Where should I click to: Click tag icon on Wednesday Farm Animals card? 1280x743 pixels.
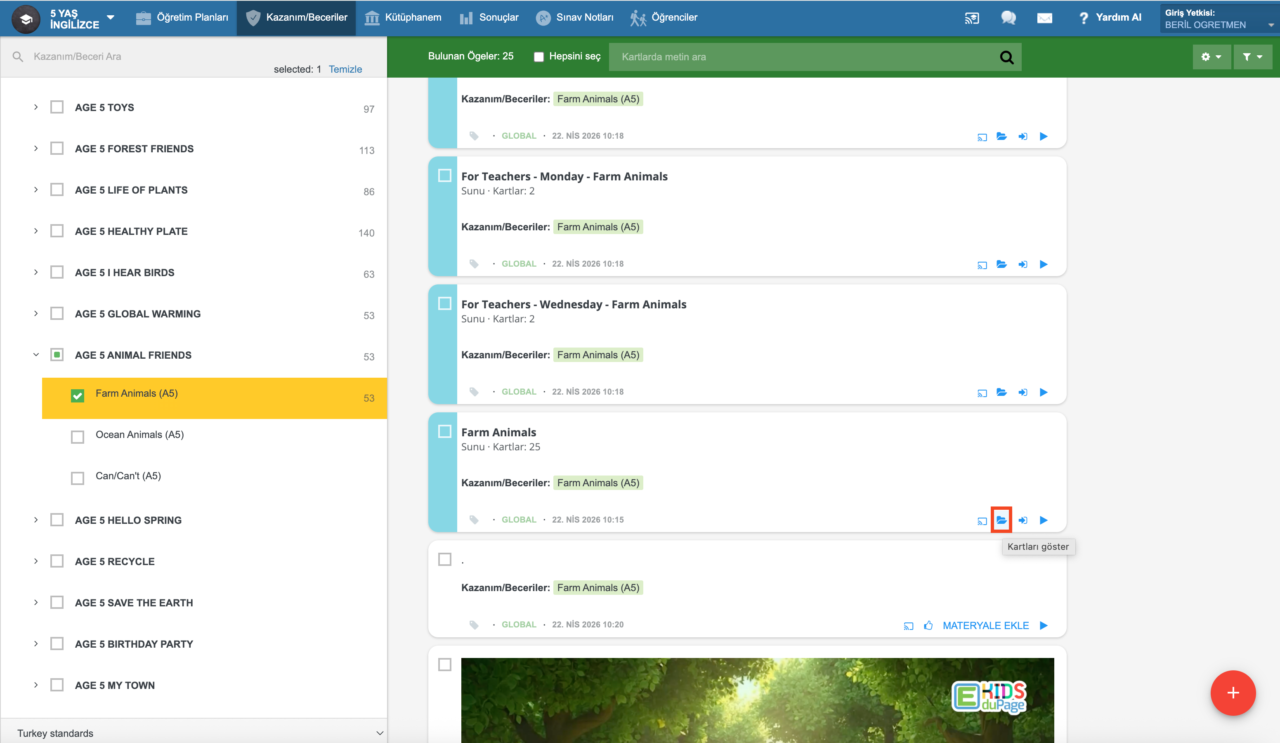[x=474, y=392]
